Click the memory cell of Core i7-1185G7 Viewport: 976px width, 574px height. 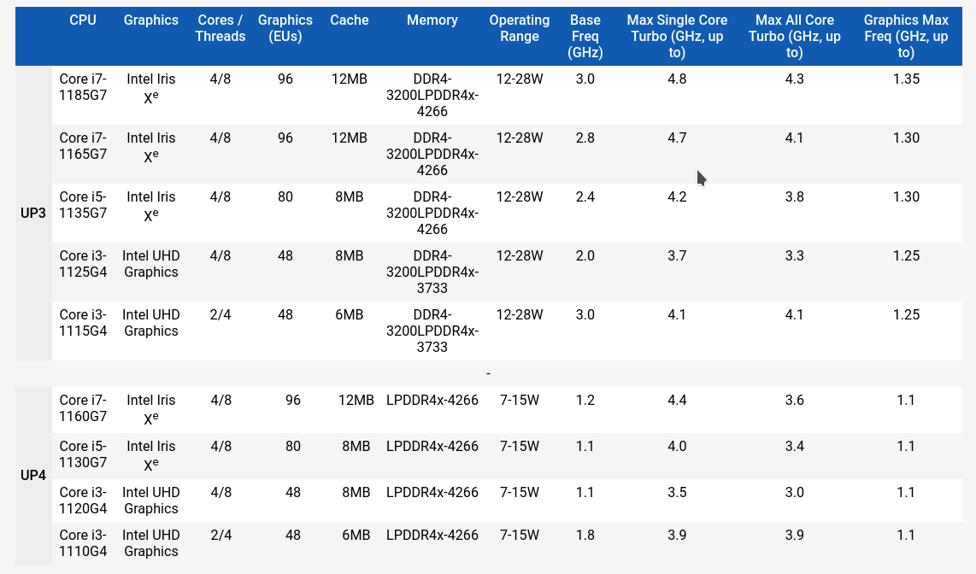coord(432,95)
